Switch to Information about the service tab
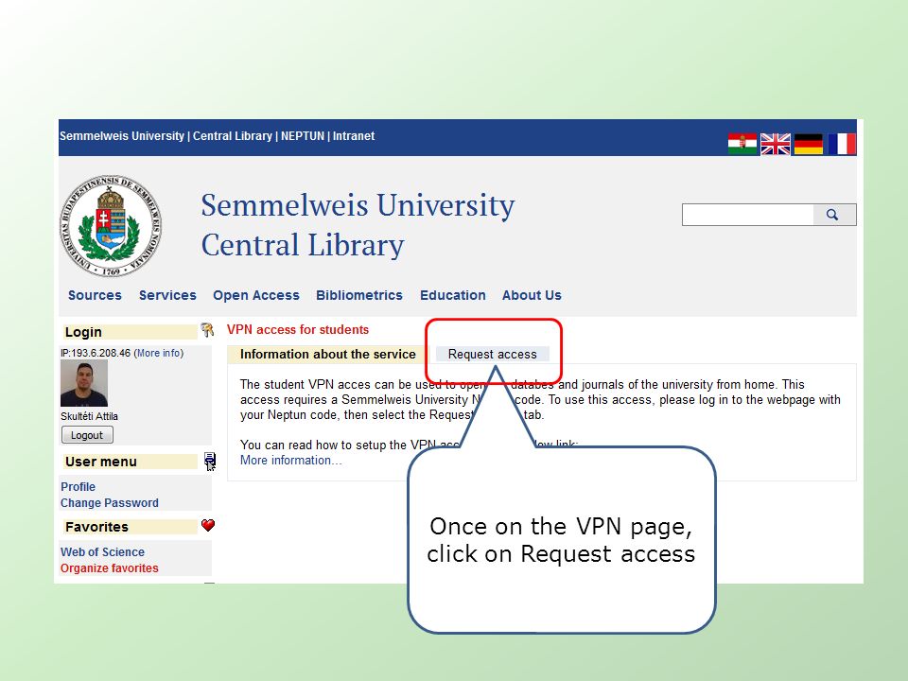 (328, 354)
